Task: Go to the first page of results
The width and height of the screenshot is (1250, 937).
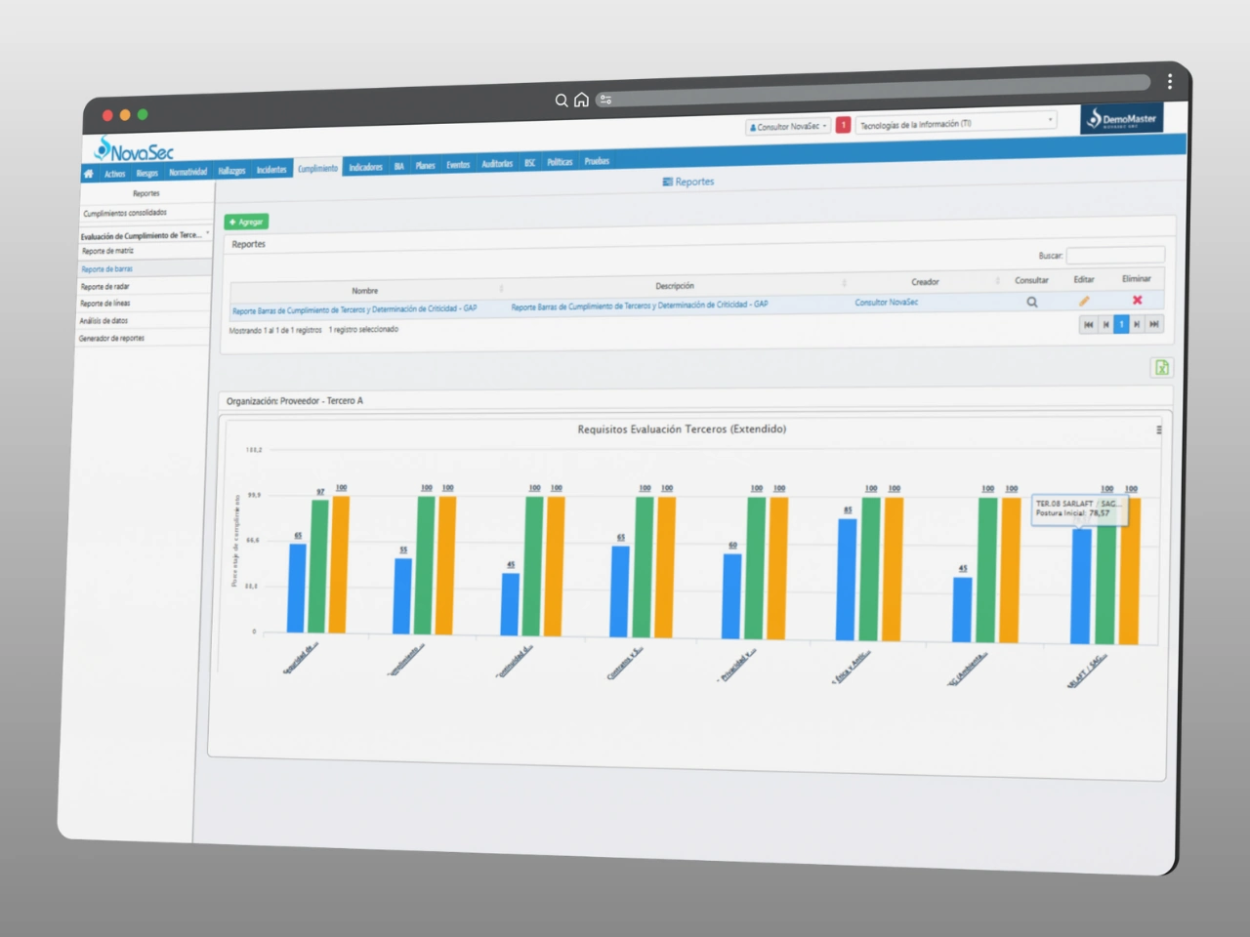Action: click(1088, 325)
